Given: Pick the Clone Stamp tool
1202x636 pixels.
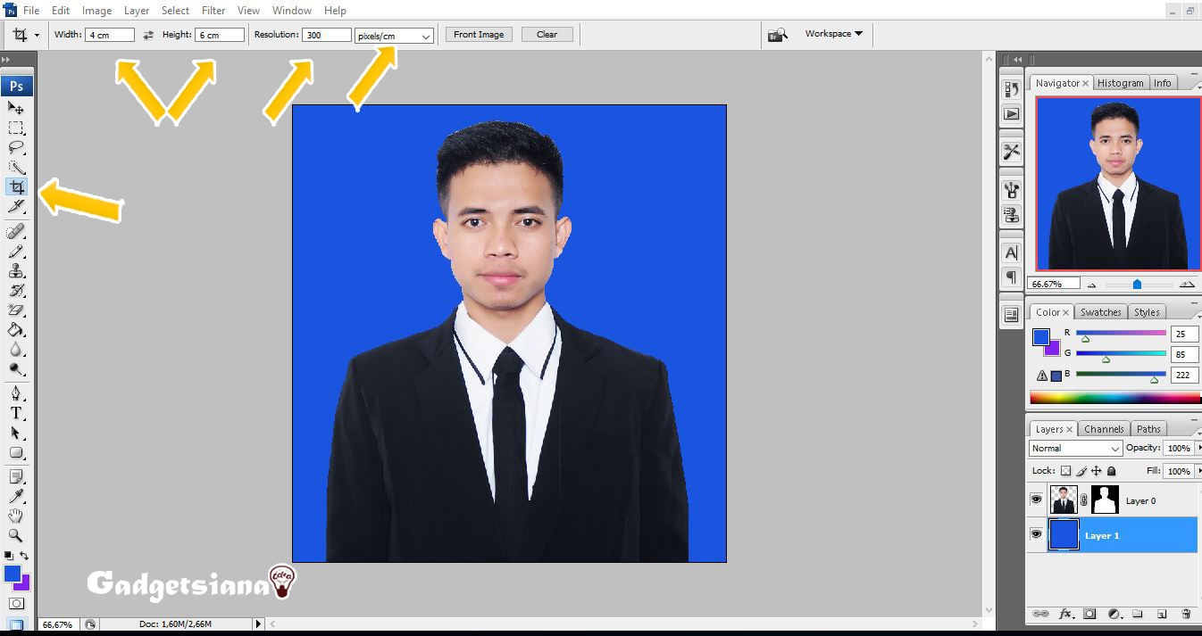Looking at the screenshot, I should pyautogui.click(x=17, y=269).
